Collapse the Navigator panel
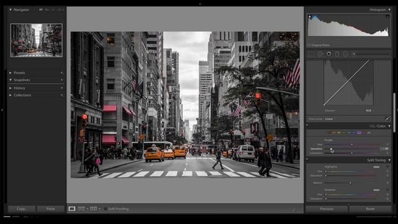 11,10
